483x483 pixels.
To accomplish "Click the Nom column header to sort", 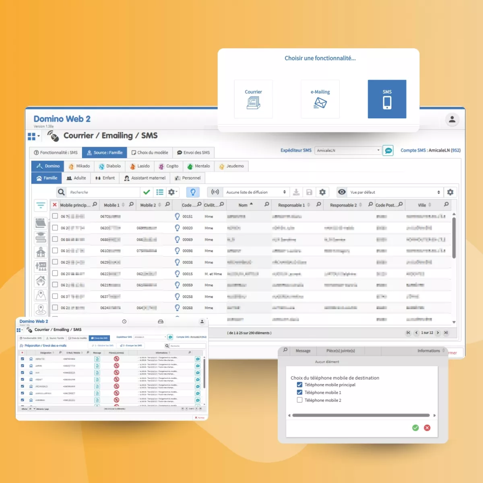I will 243,205.
